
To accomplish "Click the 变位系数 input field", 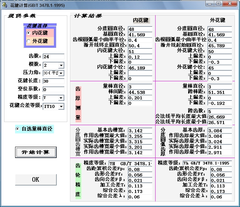I will 54,89.
